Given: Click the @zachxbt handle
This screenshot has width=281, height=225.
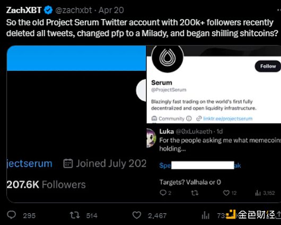Looking at the screenshot, I should 74,10.
